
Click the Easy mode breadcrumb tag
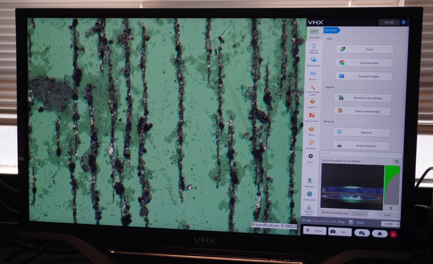click(x=332, y=30)
